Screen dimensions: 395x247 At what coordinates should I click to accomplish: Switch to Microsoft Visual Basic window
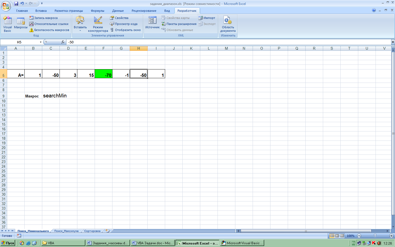point(242,243)
